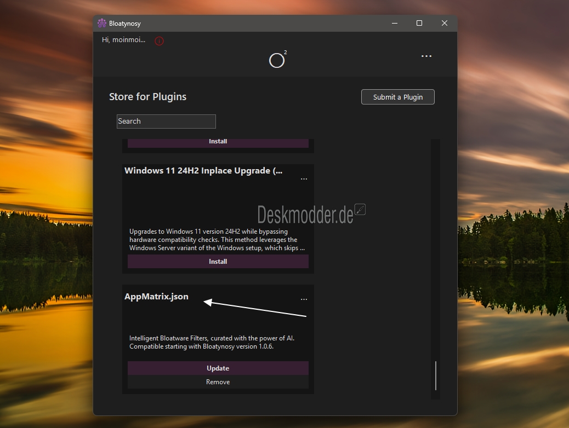Click the scrollbar track above the thumb
The image size is (569, 428).
(436, 246)
